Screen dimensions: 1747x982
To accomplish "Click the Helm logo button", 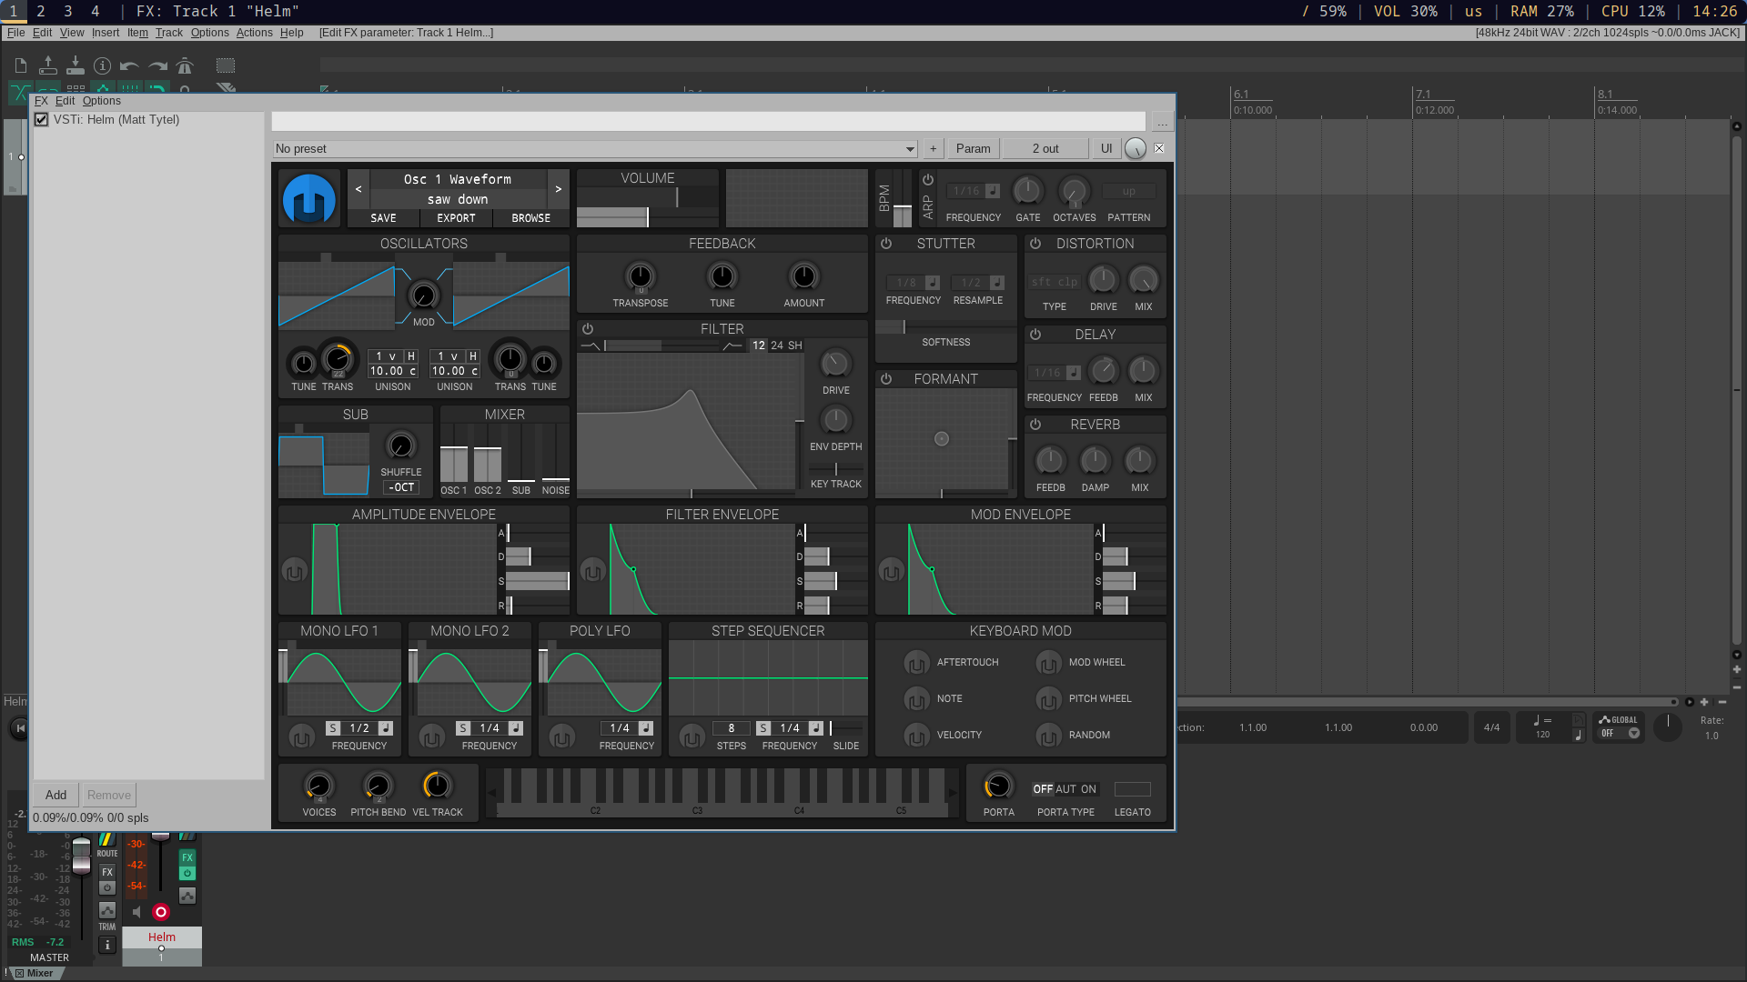I will (x=309, y=198).
